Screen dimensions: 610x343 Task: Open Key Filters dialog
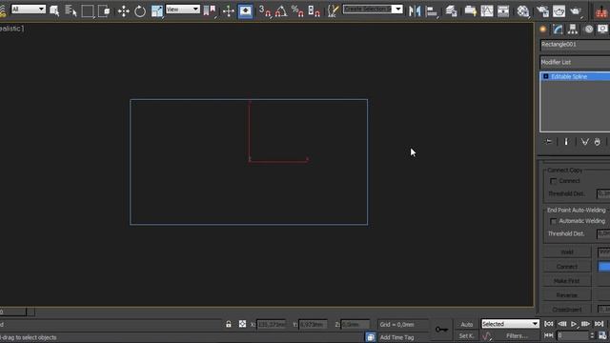[x=517, y=335]
